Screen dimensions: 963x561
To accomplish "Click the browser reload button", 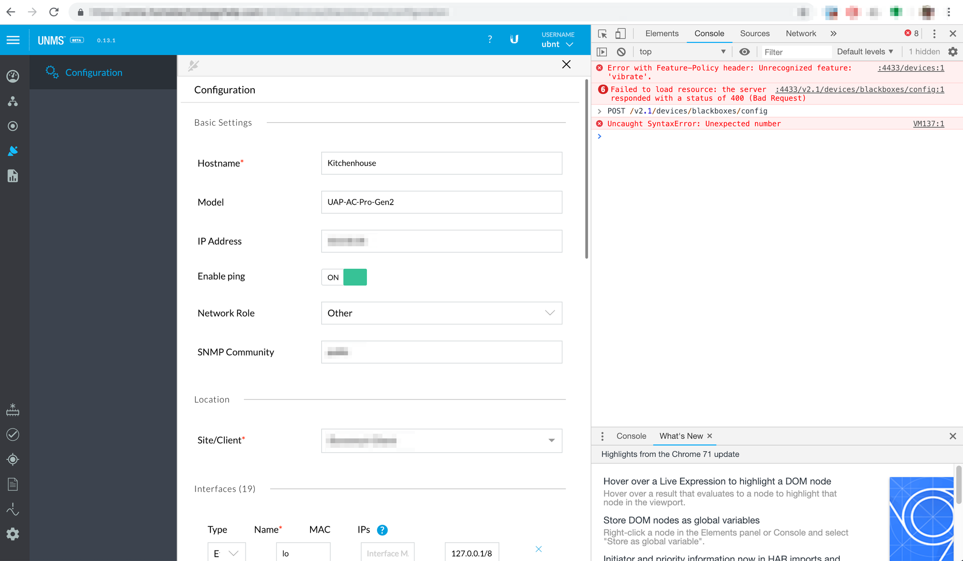I will (54, 12).
